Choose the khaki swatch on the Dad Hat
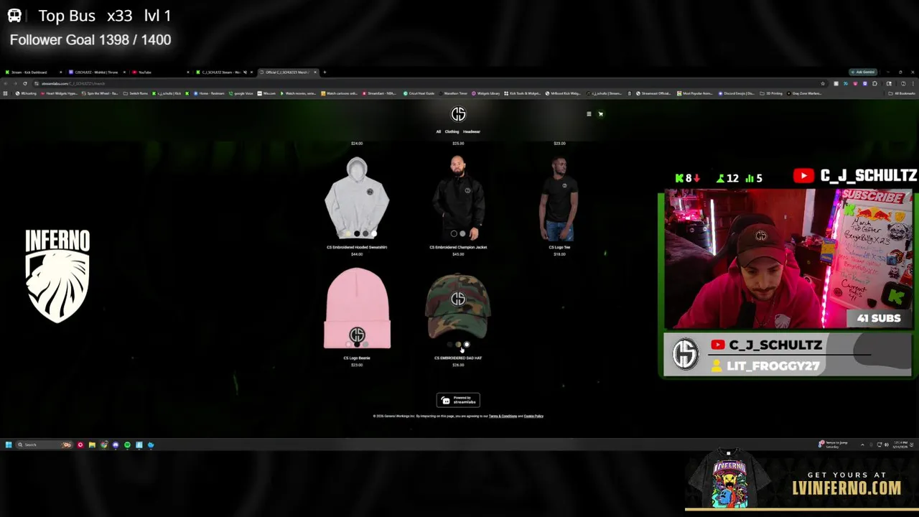 coord(458,345)
